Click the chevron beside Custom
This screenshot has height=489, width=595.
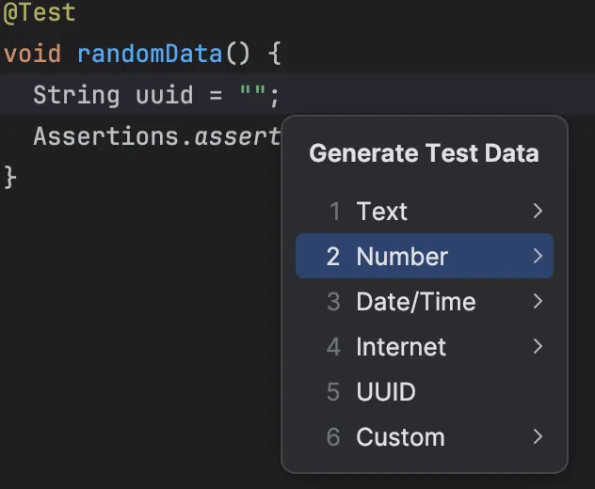click(x=538, y=437)
